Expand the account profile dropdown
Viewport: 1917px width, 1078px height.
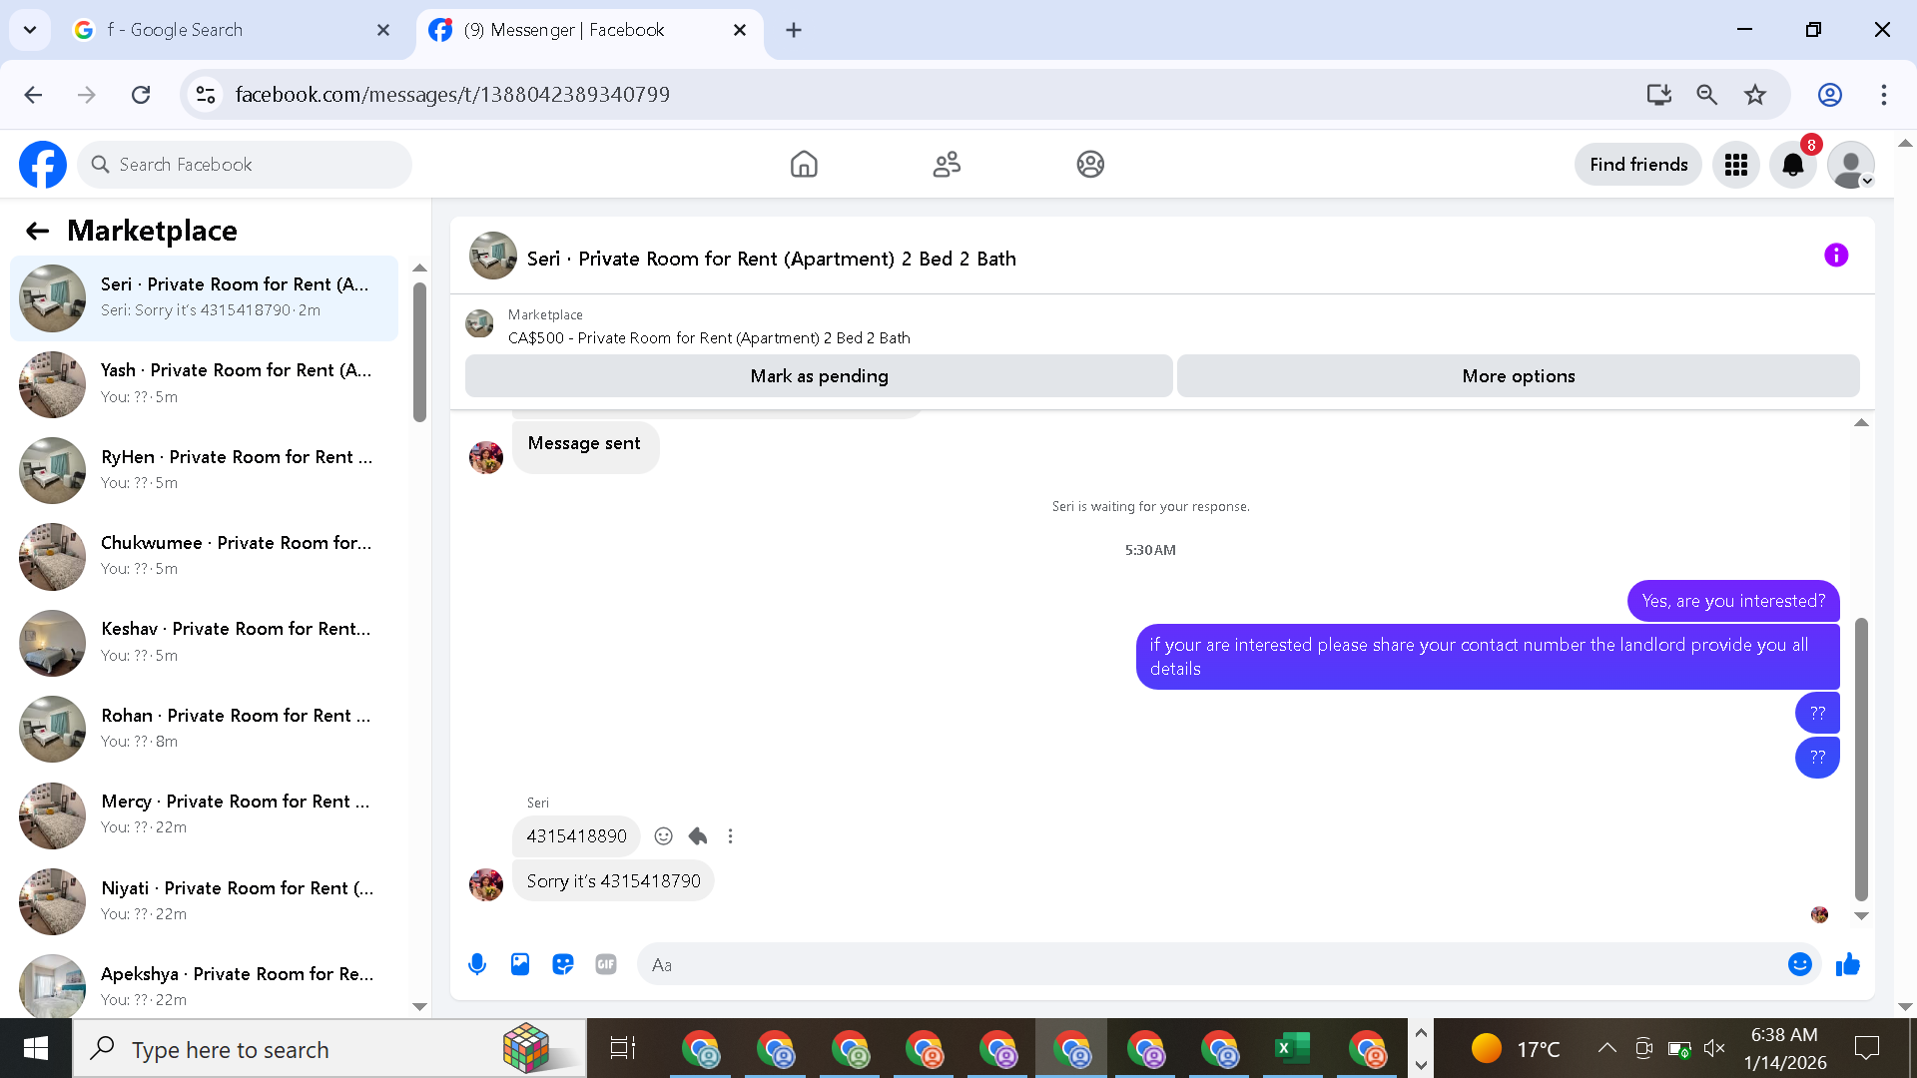[1851, 165]
